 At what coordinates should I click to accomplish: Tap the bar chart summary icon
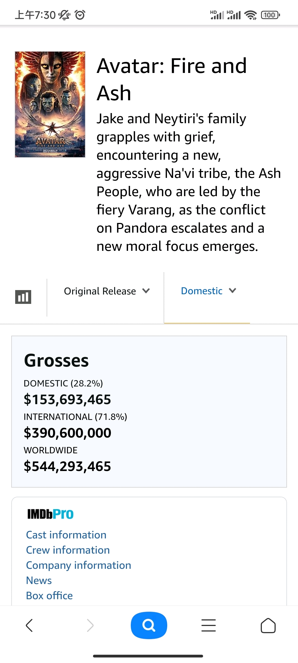click(x=23, y=297)
